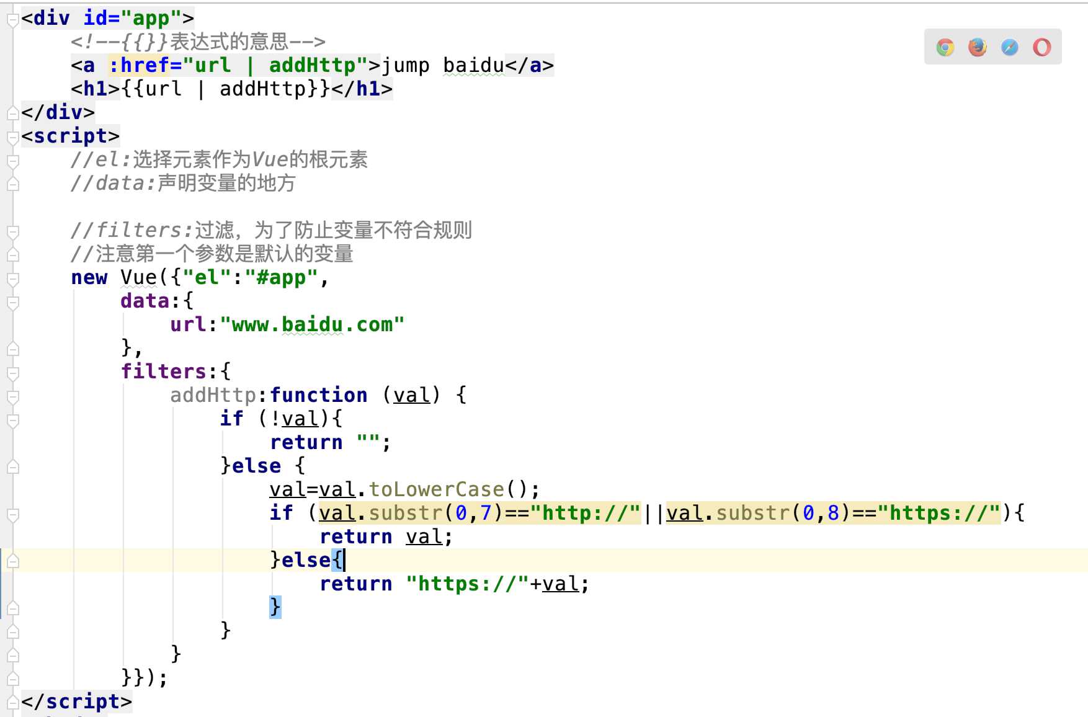Click the "return val;" statement
The image size is (1088, 717).
tap(386, 537)
